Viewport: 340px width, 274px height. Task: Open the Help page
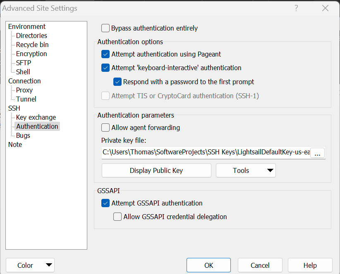pos(310,265)
